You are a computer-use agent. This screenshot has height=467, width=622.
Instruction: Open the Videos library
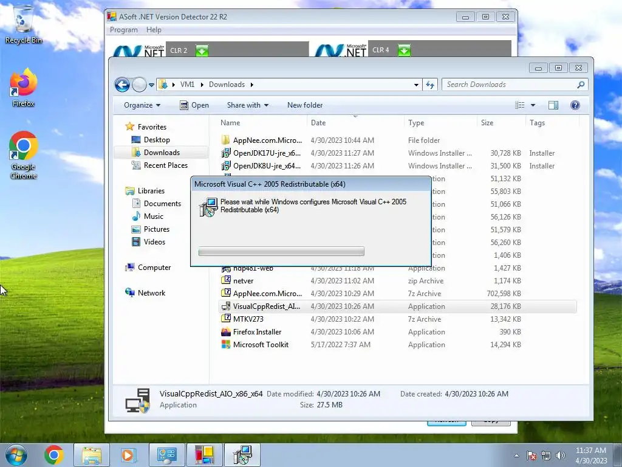coord(148,242)
